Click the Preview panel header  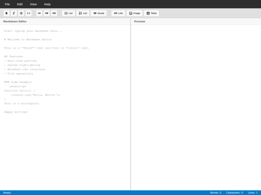[x=196, y=21]
